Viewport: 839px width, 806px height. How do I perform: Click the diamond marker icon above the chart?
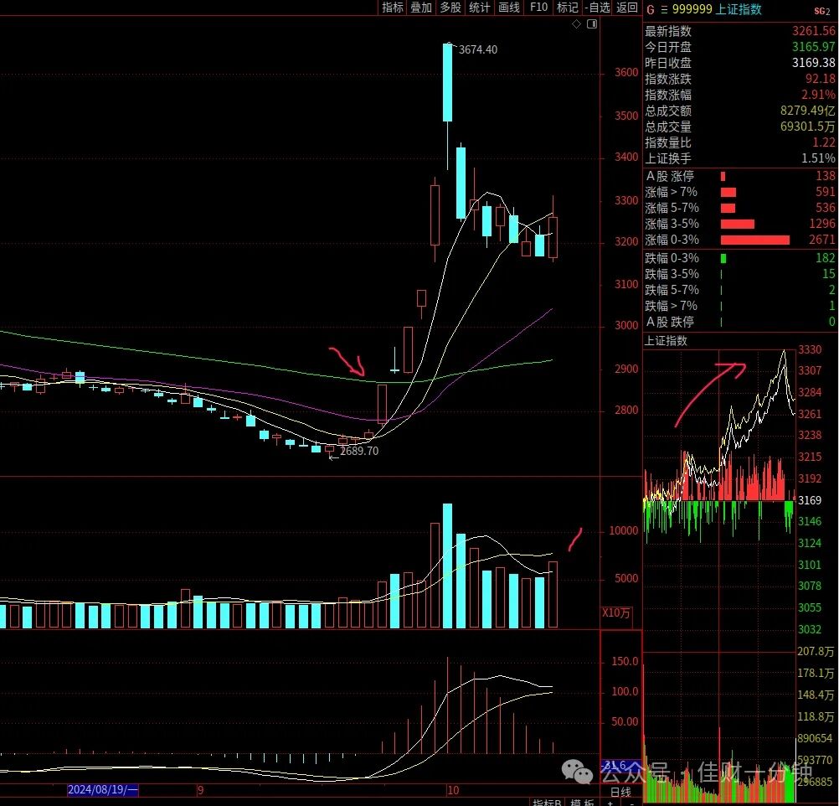click(576, 24)
